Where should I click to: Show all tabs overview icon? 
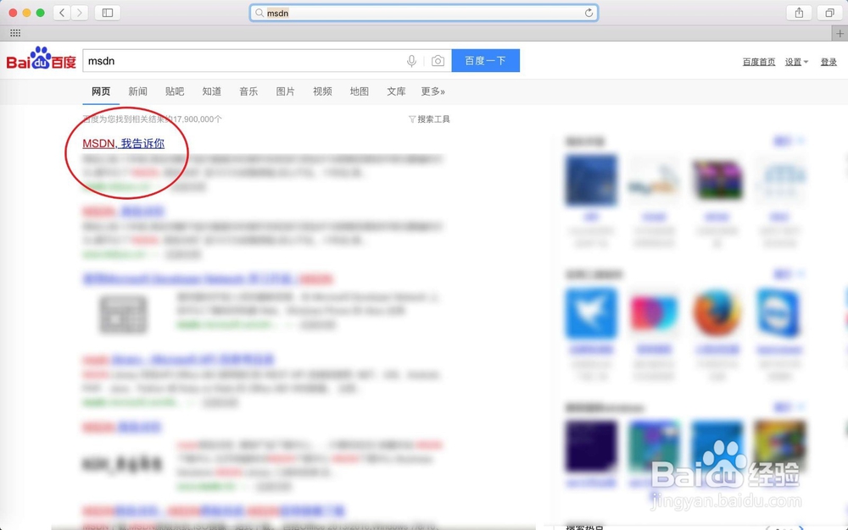click(x=829, y=13)
